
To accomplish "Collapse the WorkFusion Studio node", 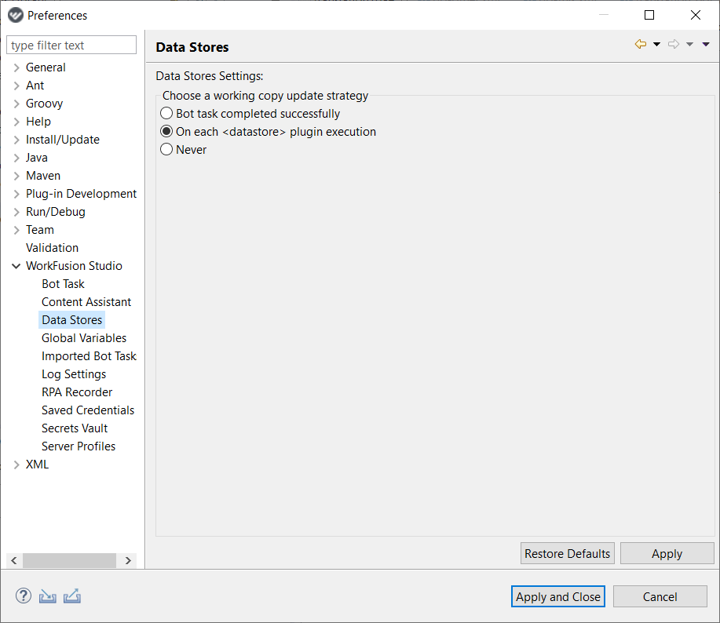I will [x=16, y=266].
